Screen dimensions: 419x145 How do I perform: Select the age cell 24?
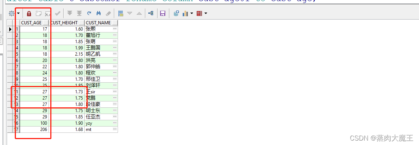coord(34,73)
